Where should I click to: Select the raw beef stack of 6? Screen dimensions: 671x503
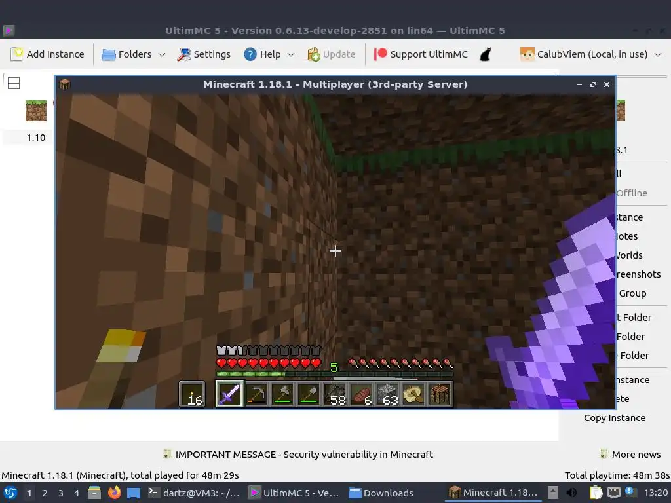(361, 394)
